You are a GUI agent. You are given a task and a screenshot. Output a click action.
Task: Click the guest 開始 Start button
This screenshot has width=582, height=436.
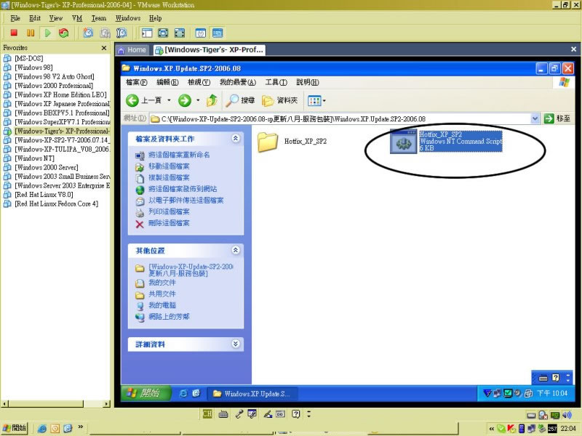pos(146,393)
